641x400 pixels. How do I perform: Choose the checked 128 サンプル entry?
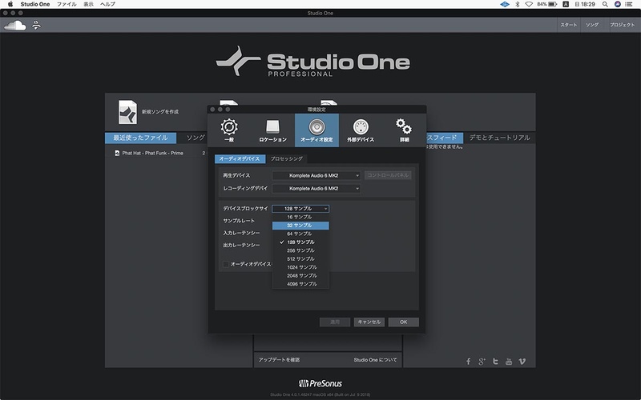point(300,242)
